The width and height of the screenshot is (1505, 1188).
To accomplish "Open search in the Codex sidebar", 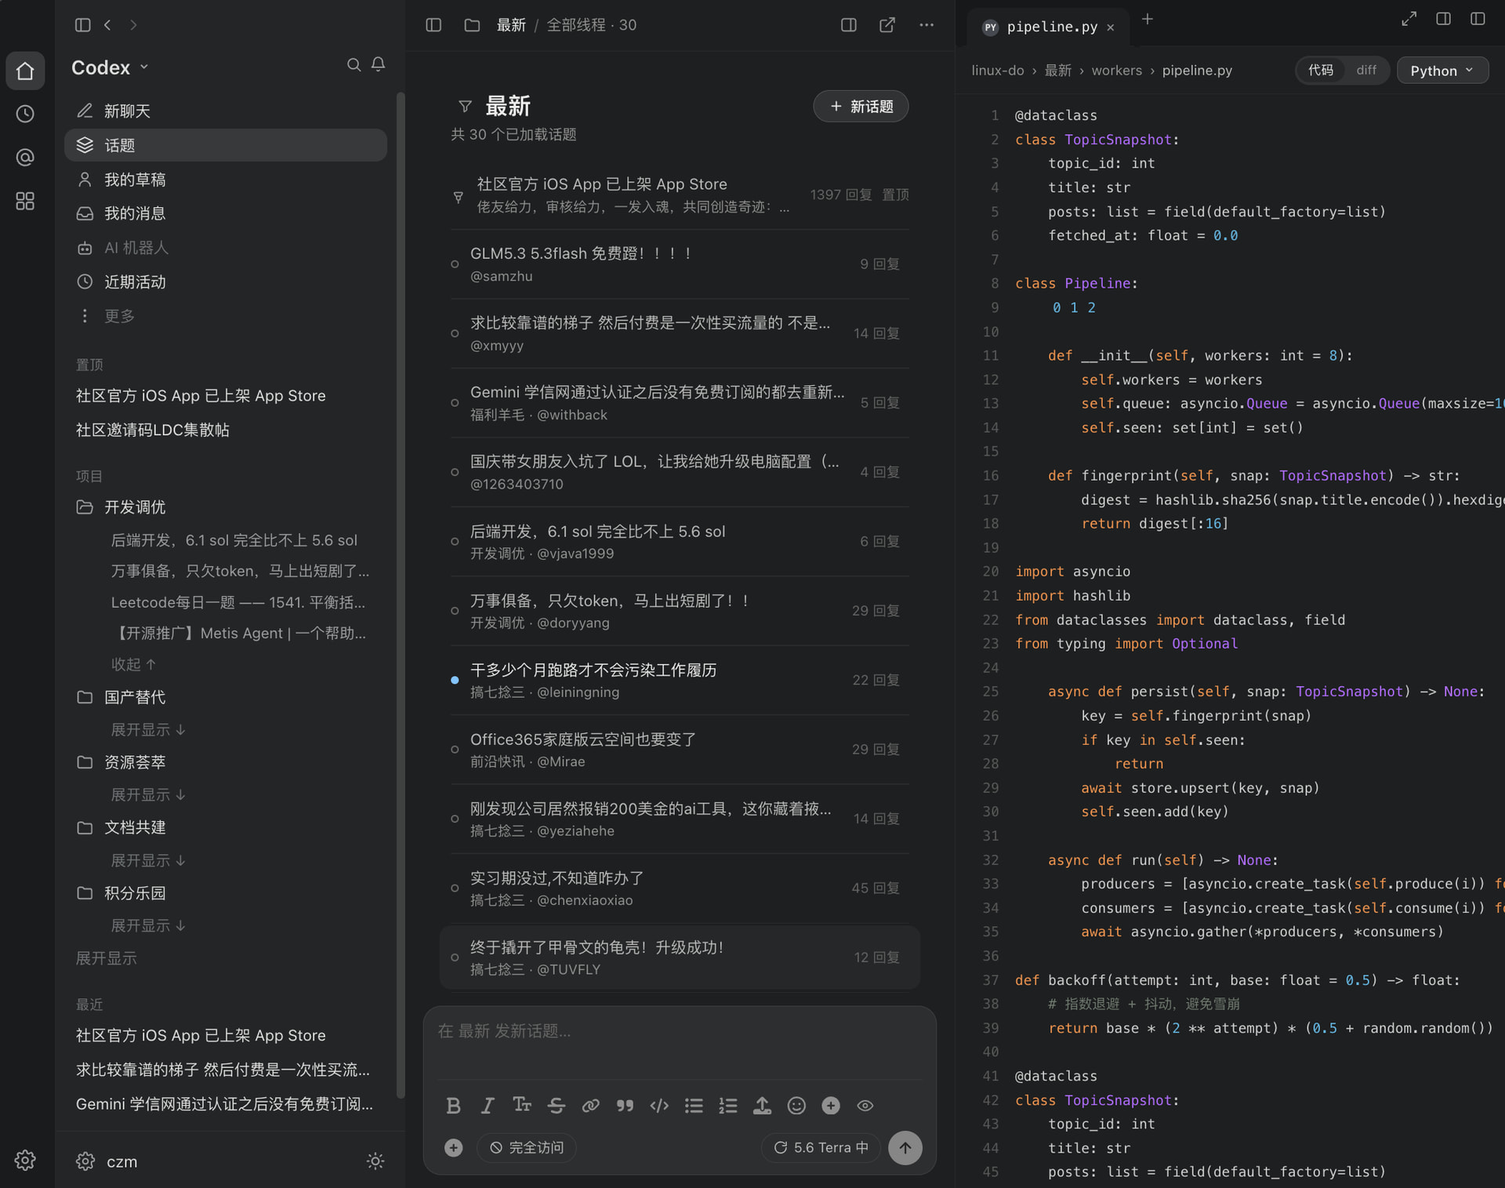I will (354, 64).
